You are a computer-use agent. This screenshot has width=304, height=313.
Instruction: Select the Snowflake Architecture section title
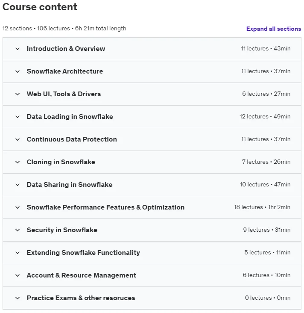pyautogui.click(x=65, y=71)
